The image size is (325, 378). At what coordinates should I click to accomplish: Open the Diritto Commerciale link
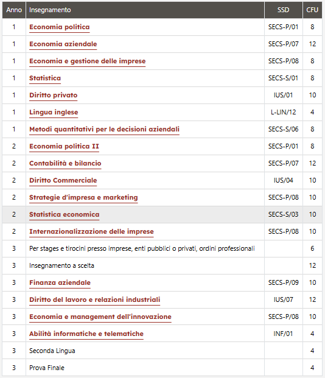point(63,180)
